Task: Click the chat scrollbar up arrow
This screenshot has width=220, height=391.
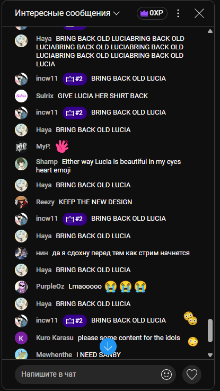Action: click(210, 31)
